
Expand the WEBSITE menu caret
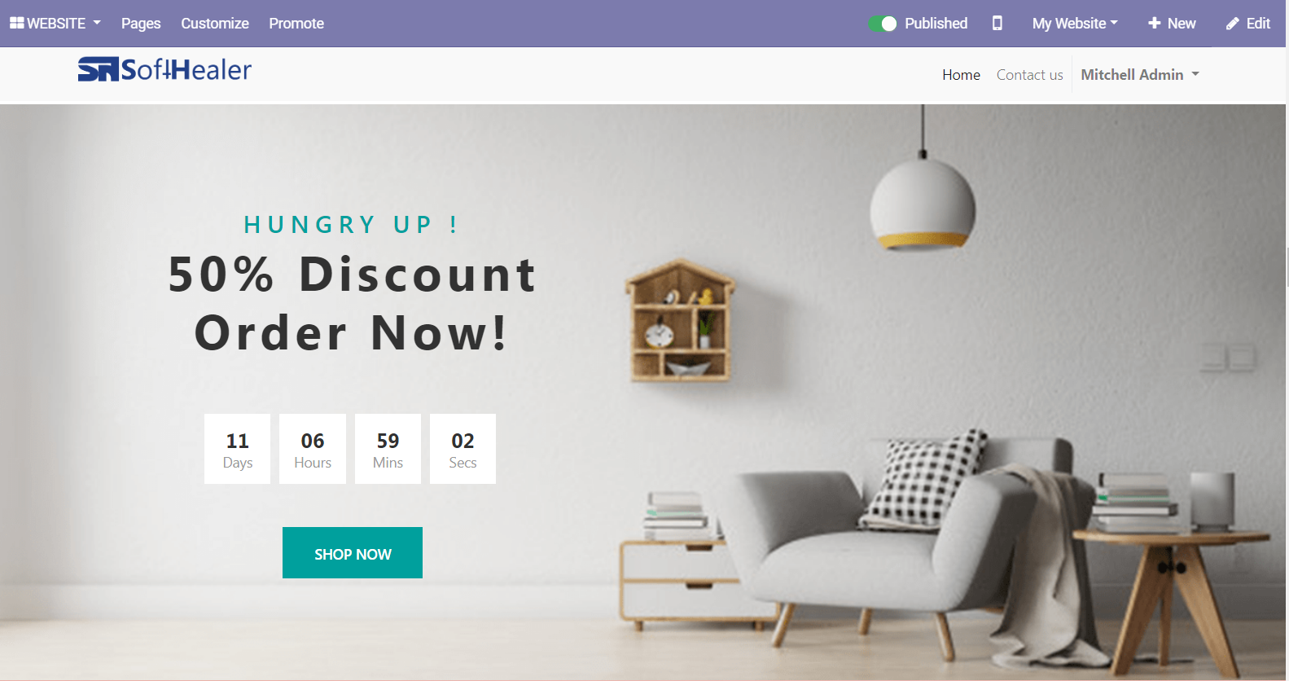tap(97, 23)
